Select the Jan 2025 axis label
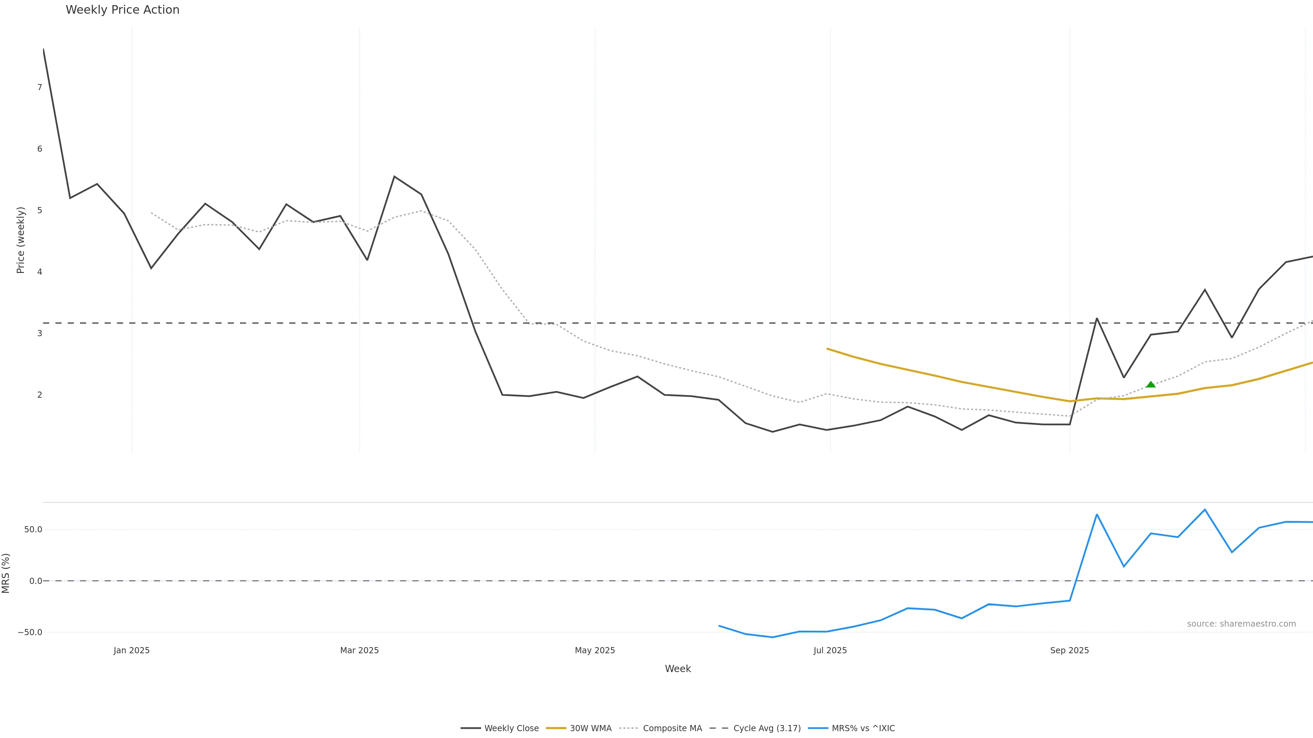1313x738 pixels. pos(132,651)
